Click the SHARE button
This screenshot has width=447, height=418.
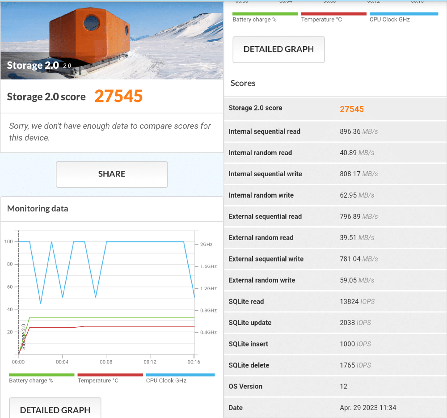(x=111, y=174)
